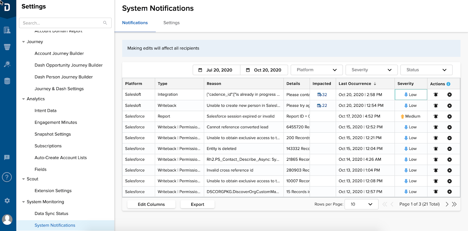
Task: Go to the next page of notifications
Action: point(447,204)
